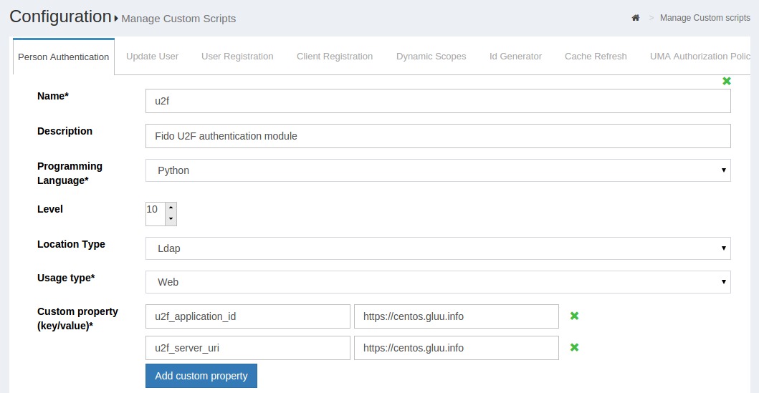Open the Programming Language dropdown
This screenshot has height=393, width=759.
pyautogui.click(x=437, y=170)
